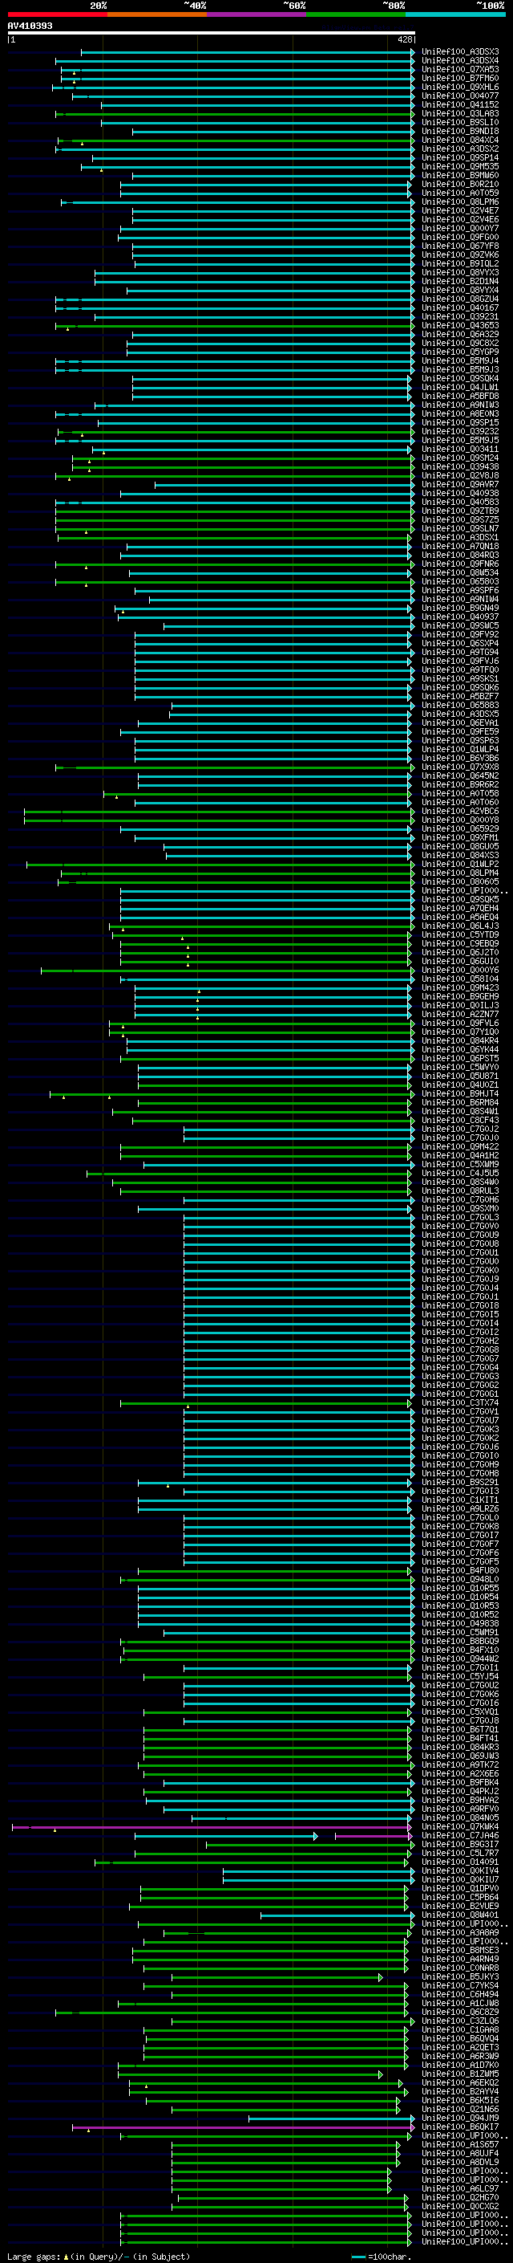Open hit UniRef100_B9S291
513x2263 pixels.
[460, 1482]
